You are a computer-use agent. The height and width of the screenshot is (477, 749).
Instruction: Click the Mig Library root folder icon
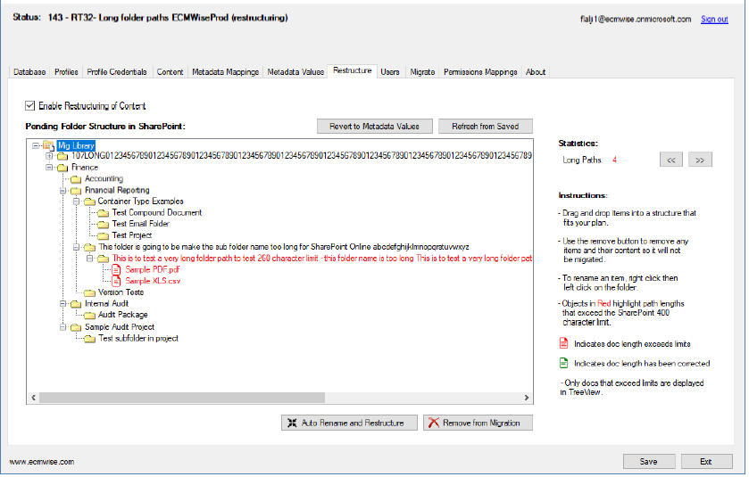pos(48,144)
